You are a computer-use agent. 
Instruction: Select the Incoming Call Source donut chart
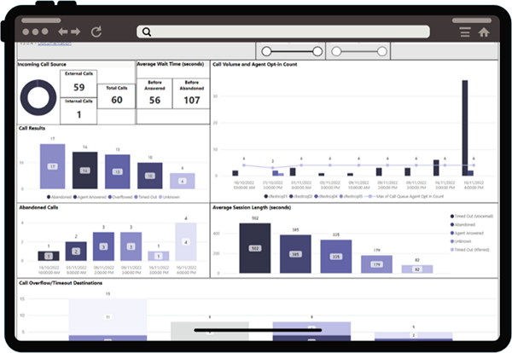point(38,97)
